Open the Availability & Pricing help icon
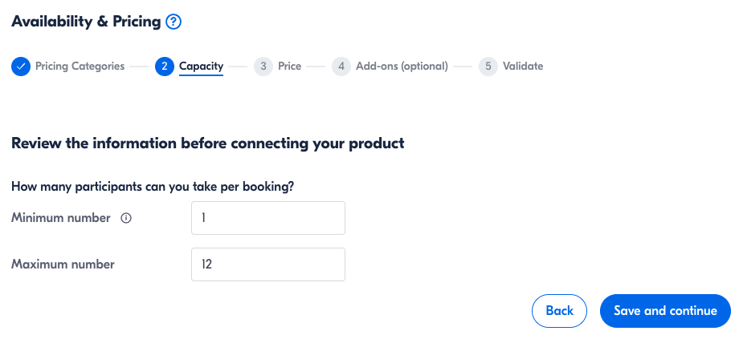Image resolution: width=743 pixels, height=339 pixels. click(174, 22)
